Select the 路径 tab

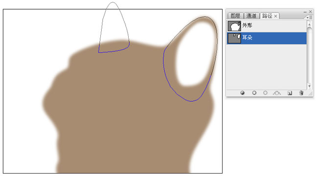(x=267, y=16)
